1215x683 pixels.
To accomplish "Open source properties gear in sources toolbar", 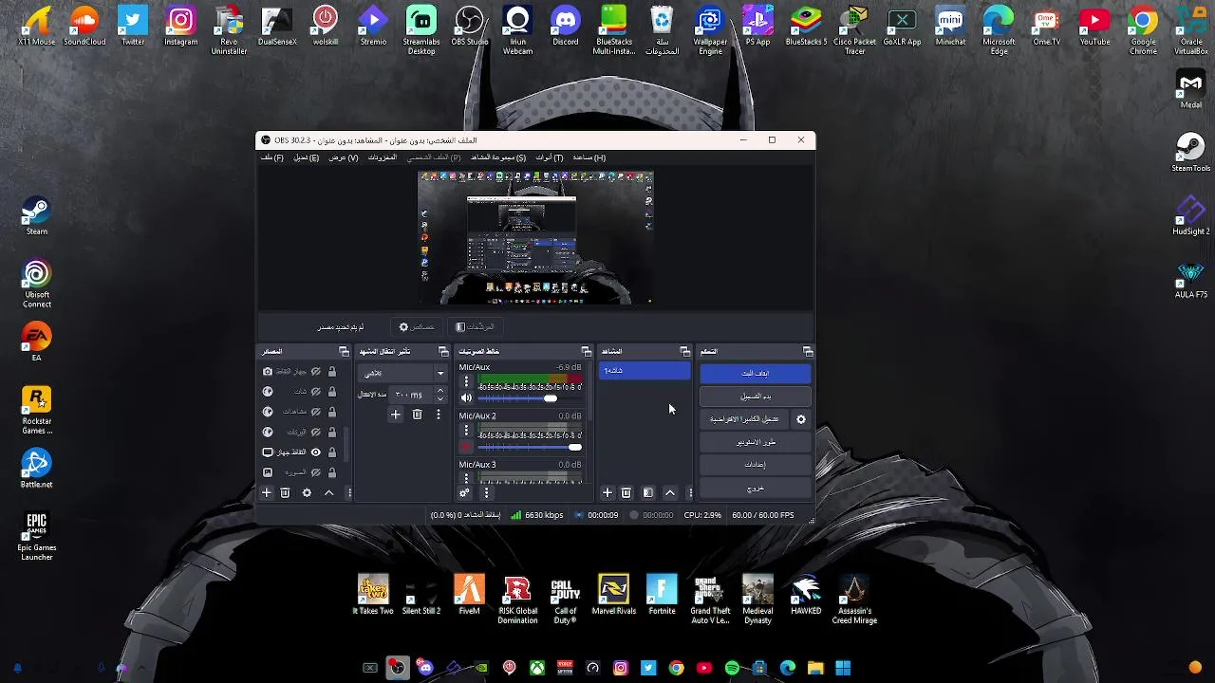I will point(307,493).
